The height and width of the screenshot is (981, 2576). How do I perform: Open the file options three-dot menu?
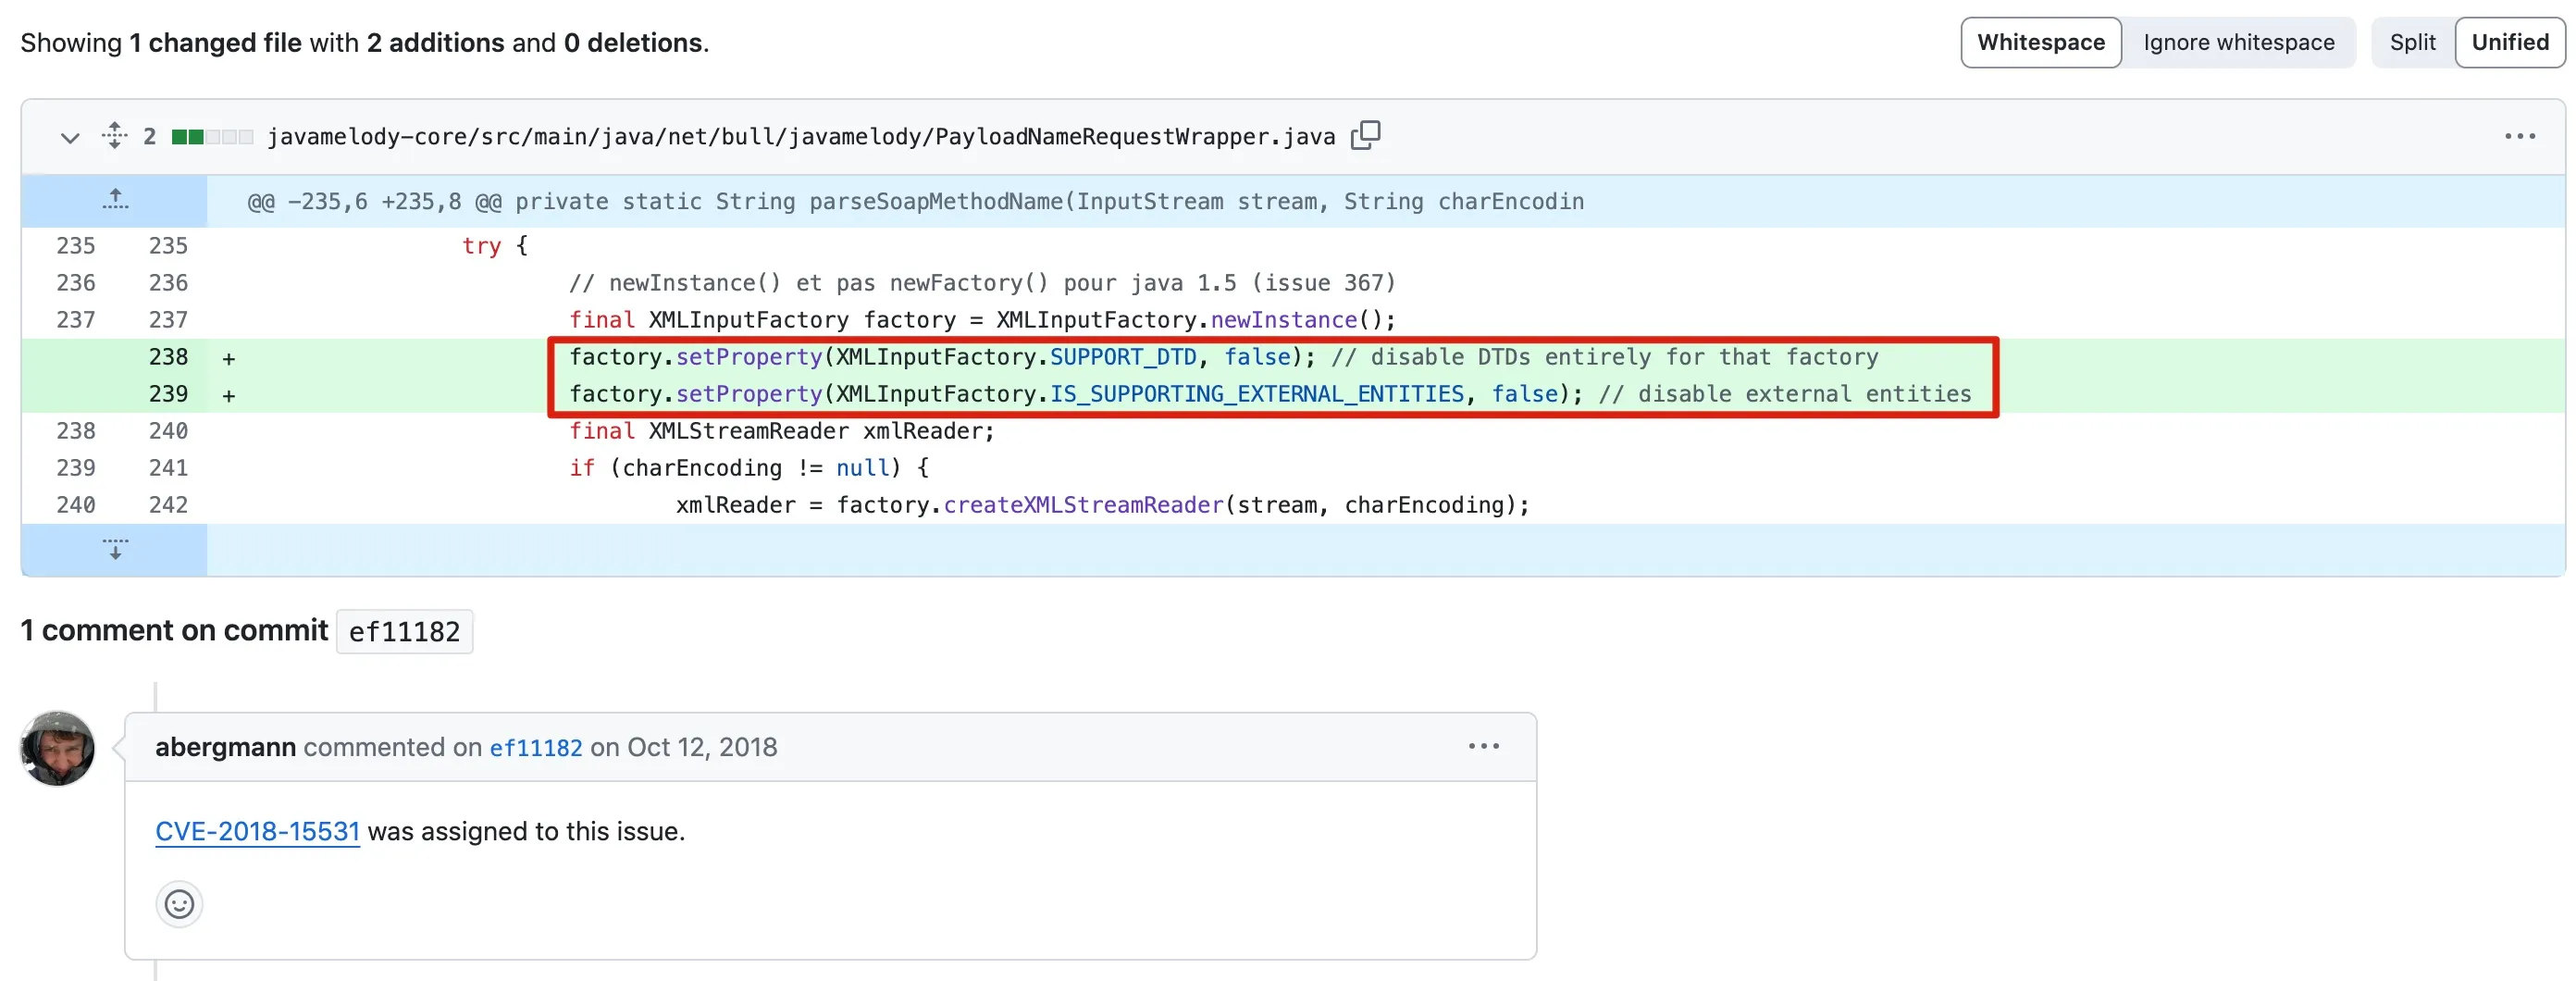point(2519,136)
